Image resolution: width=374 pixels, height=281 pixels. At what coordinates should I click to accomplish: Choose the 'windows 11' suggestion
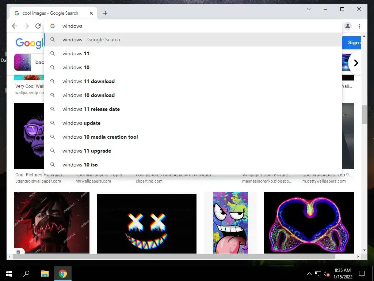pos(193,53)
